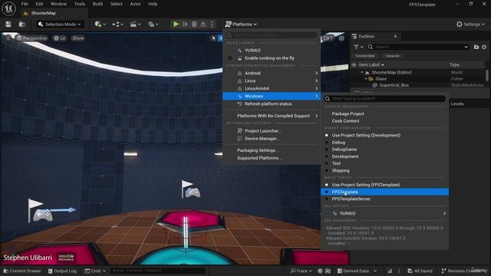Open the Settings dropdown
This screenshot has height=276, width=491.
pos(470,24)
